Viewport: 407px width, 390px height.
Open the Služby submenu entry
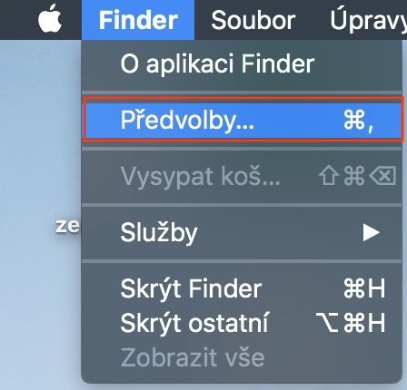[x=242, y=232]
